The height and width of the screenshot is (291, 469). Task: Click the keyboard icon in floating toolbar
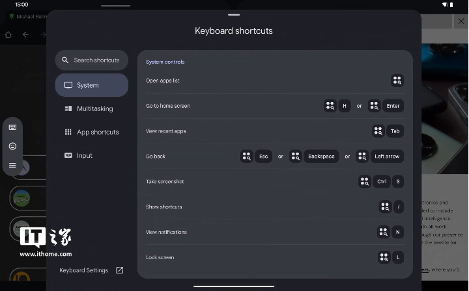[x=12, y=127]
